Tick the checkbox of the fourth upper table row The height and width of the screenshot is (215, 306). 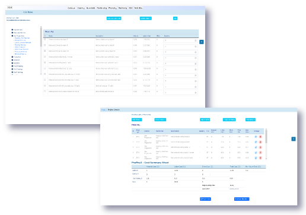pyautogui.click(x=45, y=57)
